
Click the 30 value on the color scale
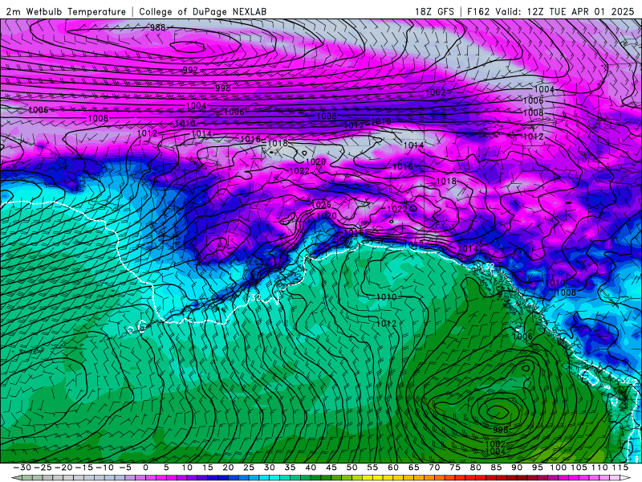[270, 468]
